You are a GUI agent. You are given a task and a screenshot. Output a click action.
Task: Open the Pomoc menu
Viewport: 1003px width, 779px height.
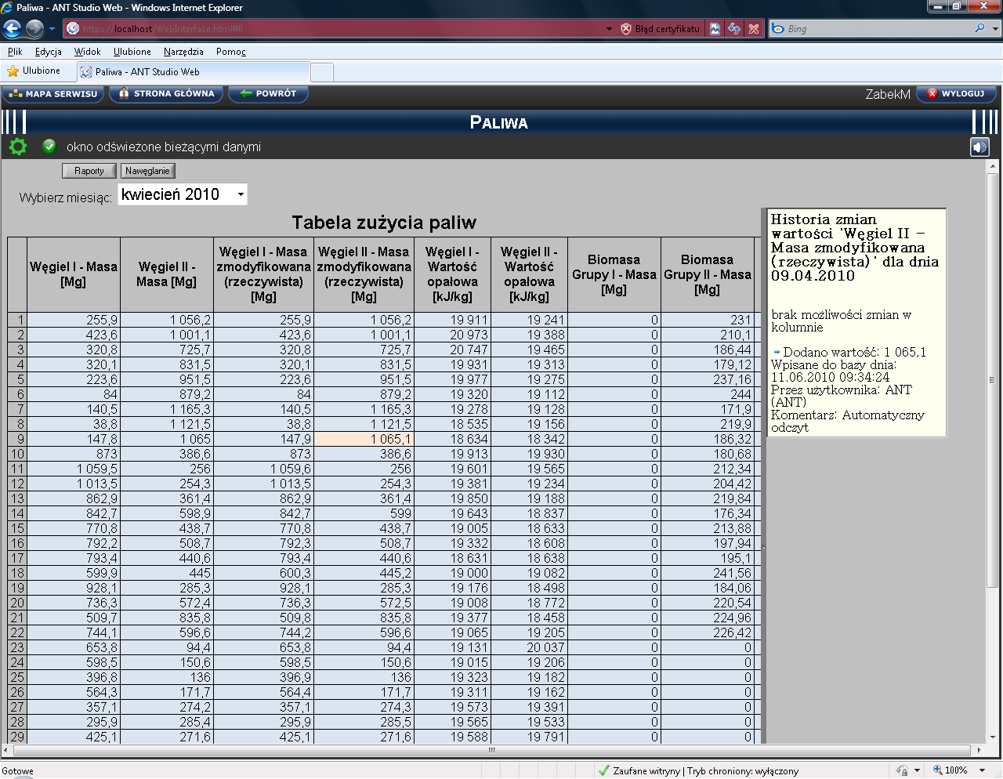[x=231, y=52]
